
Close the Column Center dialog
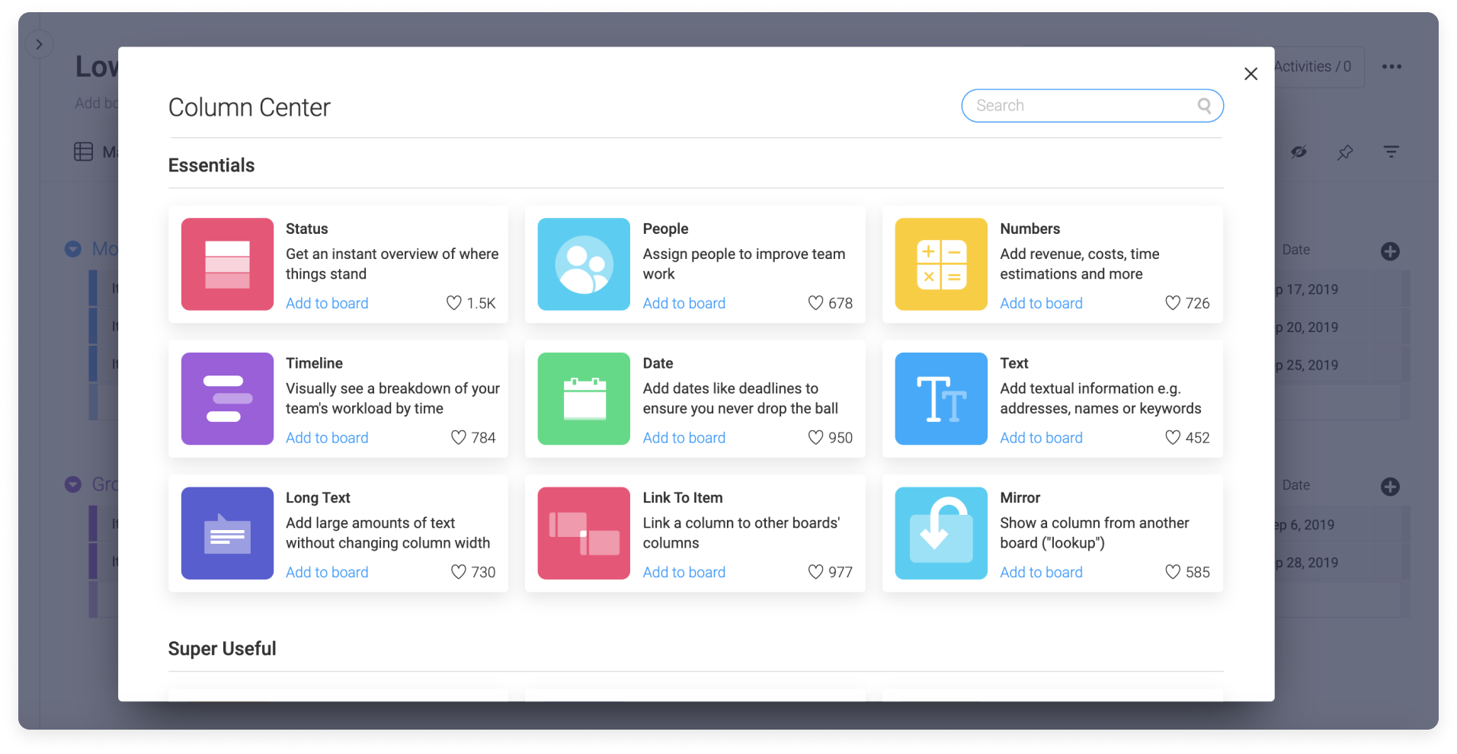coord(1250,74)
